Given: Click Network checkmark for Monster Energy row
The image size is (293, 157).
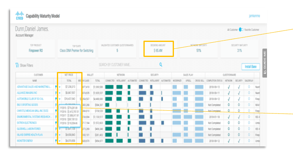Looking at the screenshot, I should point(229,141).
